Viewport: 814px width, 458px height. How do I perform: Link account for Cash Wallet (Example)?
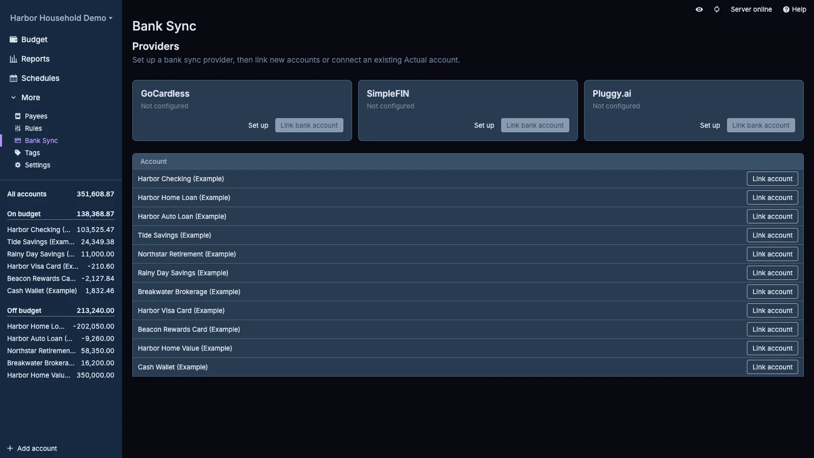(772, 367)
